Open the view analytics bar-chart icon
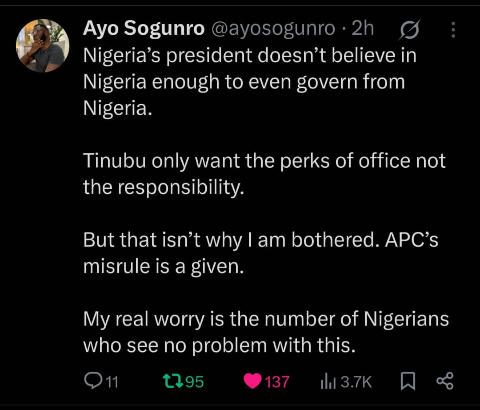Screen dimensions: 480x410 tap(328, 382)
